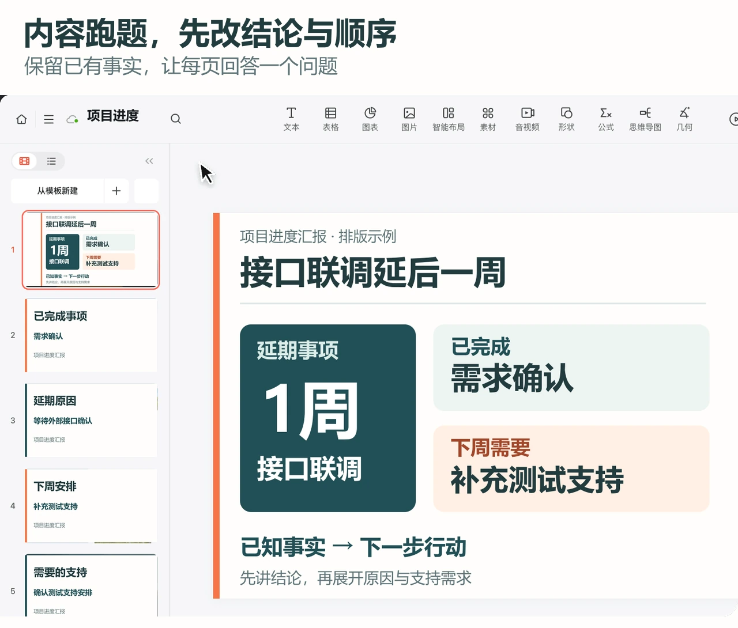Collapse the slide panel
This screenshot has height=628, width=738.
(x=149, y=161)
